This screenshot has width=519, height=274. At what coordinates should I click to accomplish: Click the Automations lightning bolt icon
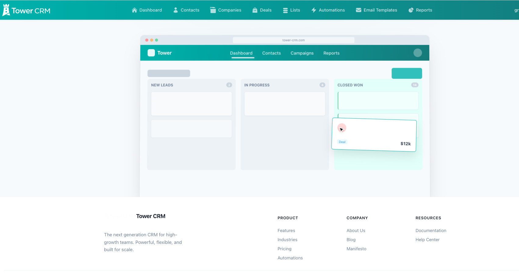tap(313, 10)
